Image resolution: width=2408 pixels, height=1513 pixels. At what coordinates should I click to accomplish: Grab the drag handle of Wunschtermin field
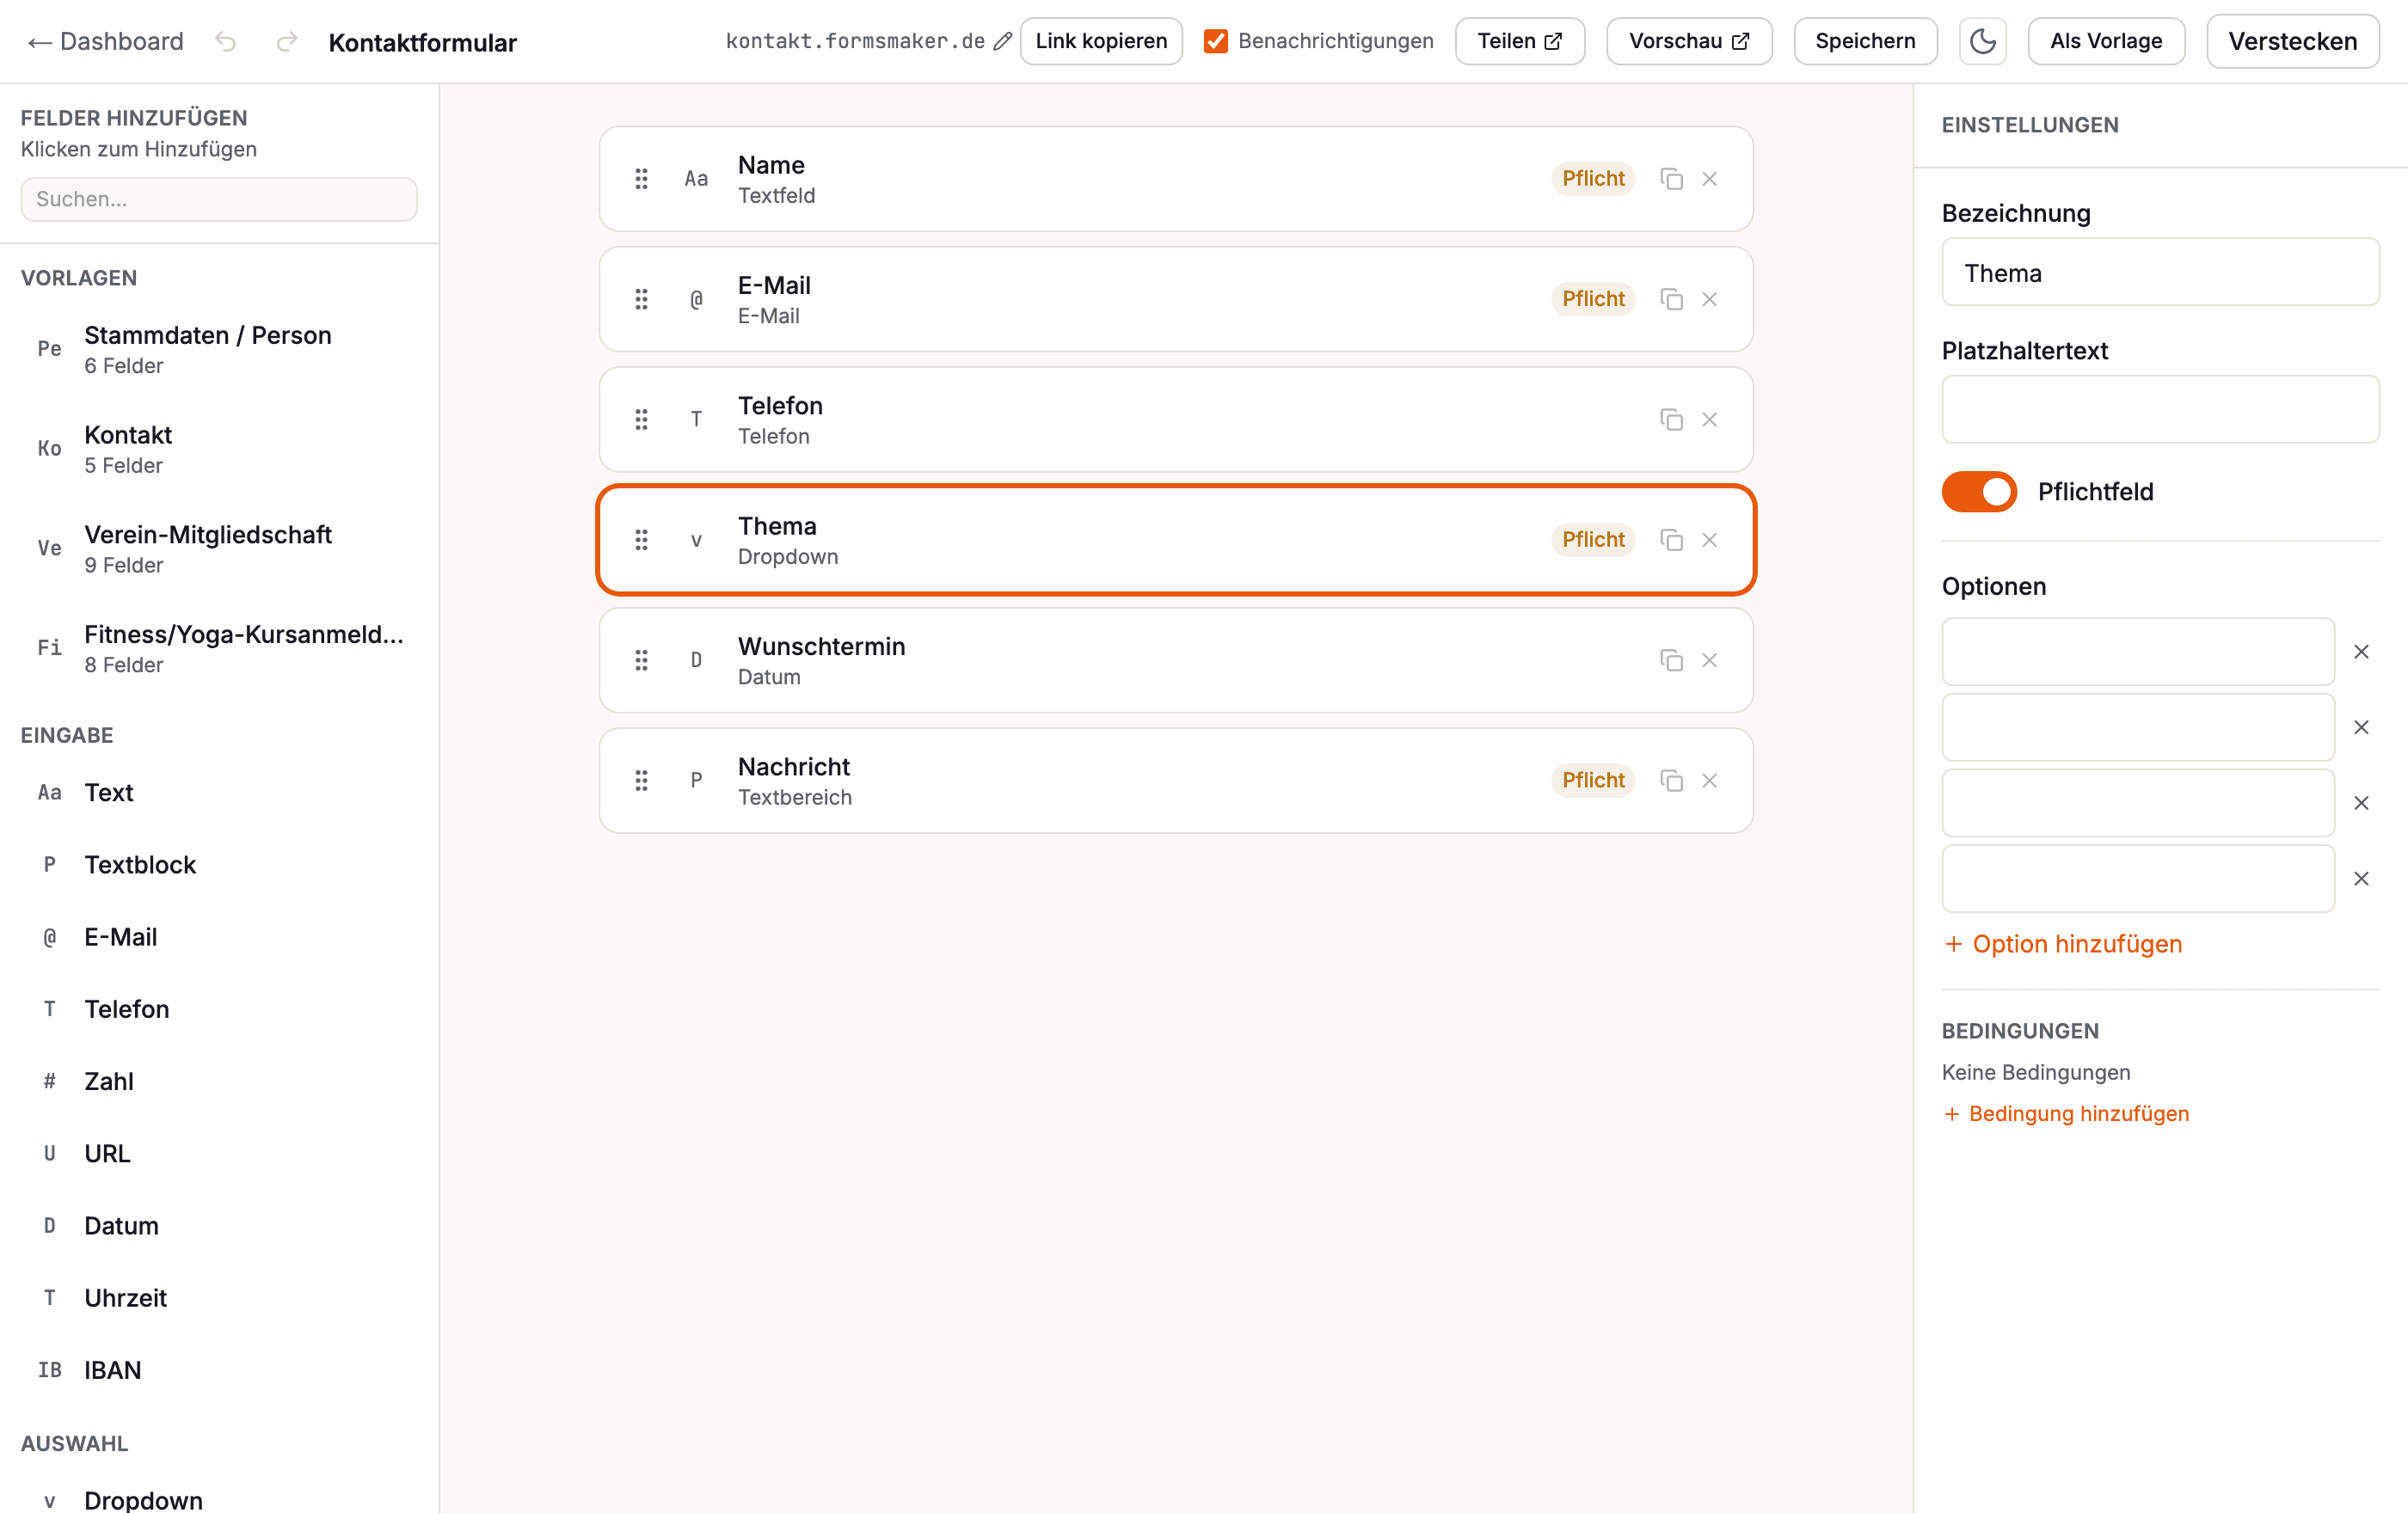coord(641,660)
